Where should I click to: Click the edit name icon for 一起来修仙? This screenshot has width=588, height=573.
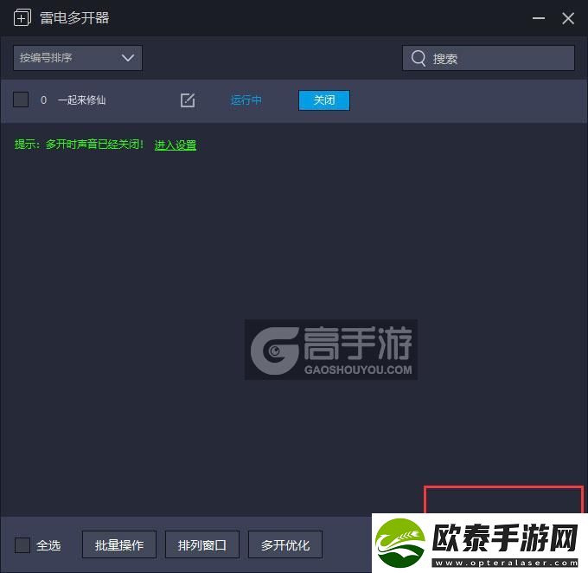[188, 100]
